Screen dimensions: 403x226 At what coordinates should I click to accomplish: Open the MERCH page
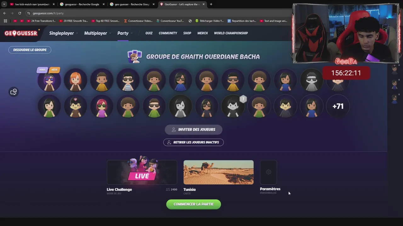pyautogui.click(x=202, y=33)
